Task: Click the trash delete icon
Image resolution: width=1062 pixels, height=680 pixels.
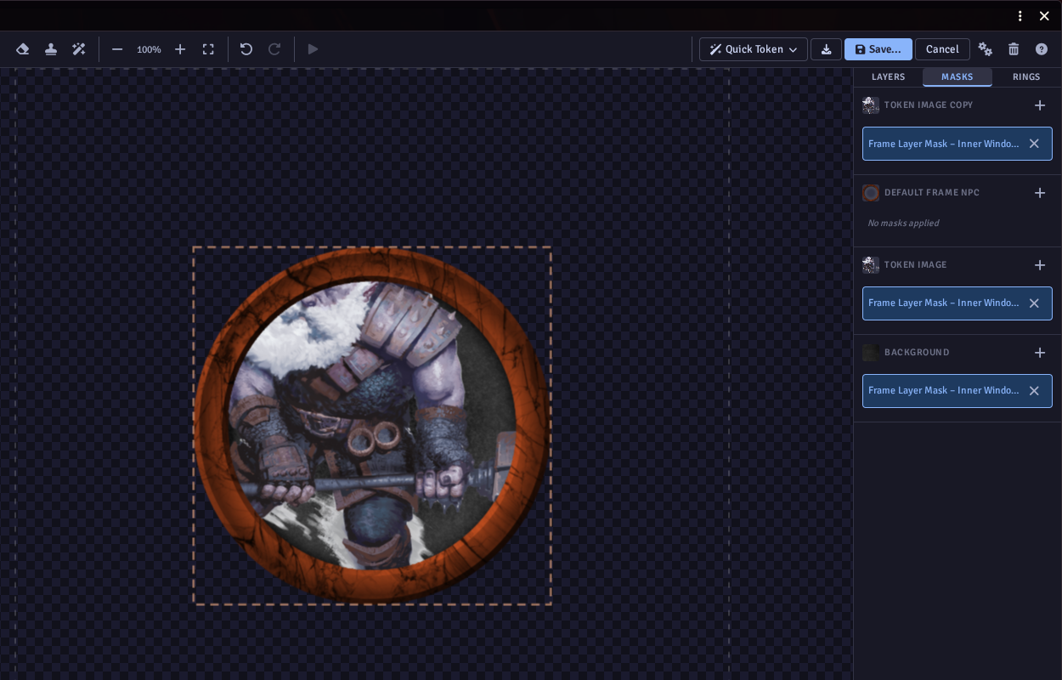Action: click(1014, 49)
